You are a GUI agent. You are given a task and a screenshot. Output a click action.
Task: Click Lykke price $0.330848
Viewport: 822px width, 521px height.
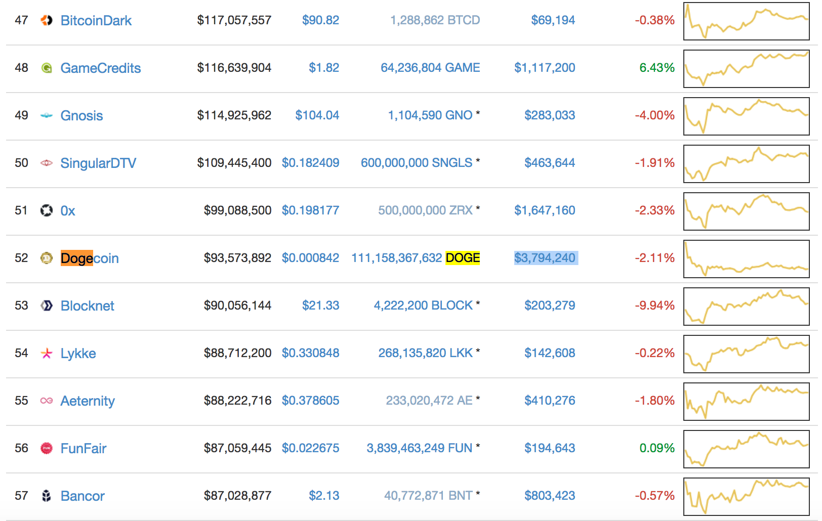310,353
